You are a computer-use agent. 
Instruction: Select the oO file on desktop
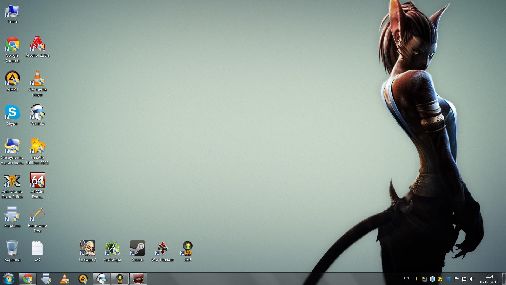[37, 251]
